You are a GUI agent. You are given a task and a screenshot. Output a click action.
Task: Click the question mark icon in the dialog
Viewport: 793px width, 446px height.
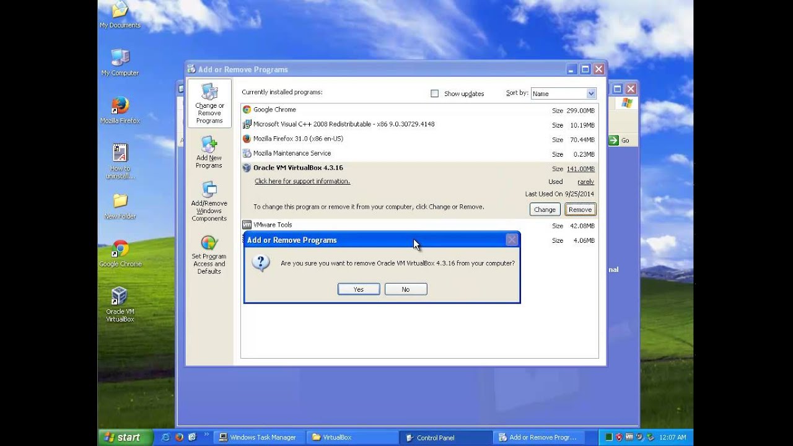pos(260,263)
